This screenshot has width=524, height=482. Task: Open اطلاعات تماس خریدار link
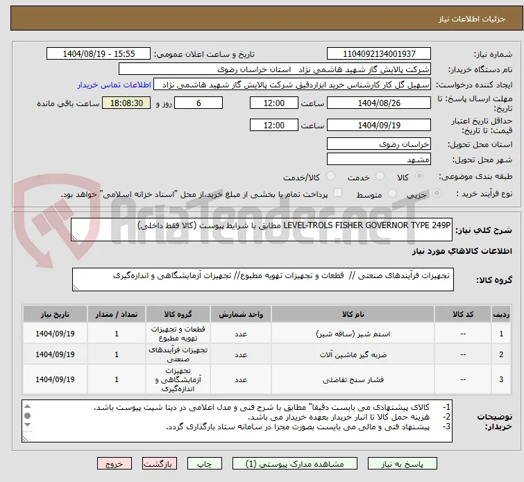115,85
